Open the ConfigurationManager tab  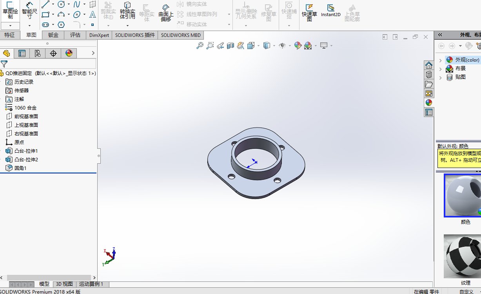click(38, 53)
